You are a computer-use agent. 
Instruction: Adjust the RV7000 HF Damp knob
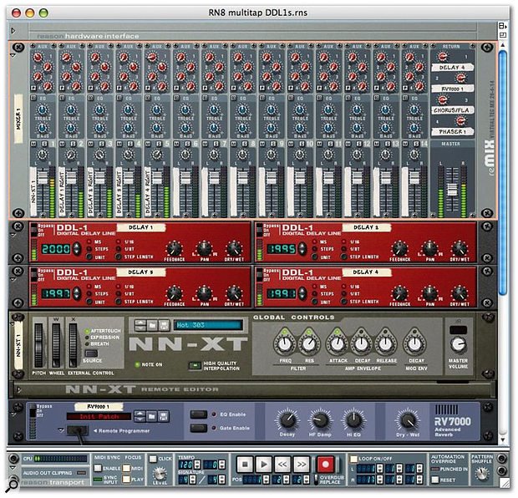320,420
